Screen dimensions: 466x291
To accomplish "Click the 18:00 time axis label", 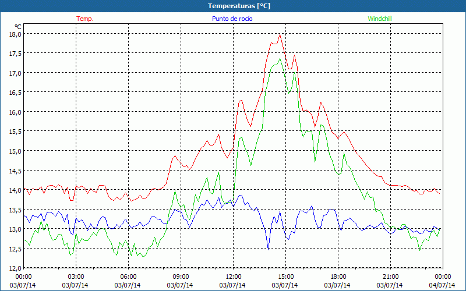I will (338, 276).
